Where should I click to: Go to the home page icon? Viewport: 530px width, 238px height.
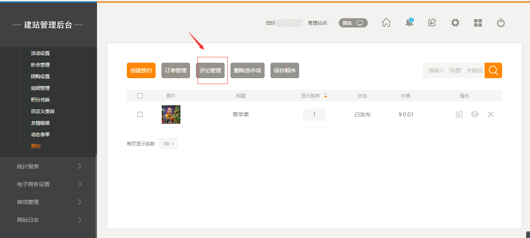[386, 23]
